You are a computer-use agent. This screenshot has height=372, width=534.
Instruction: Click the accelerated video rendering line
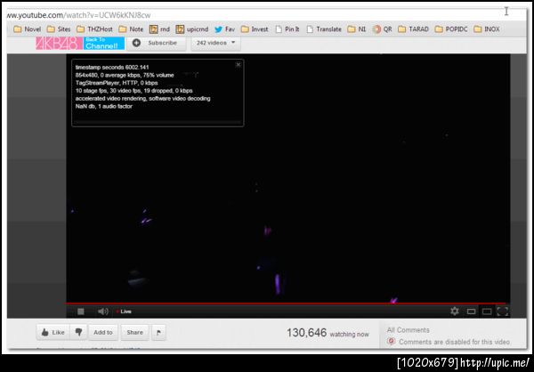(x=142, y=99)
